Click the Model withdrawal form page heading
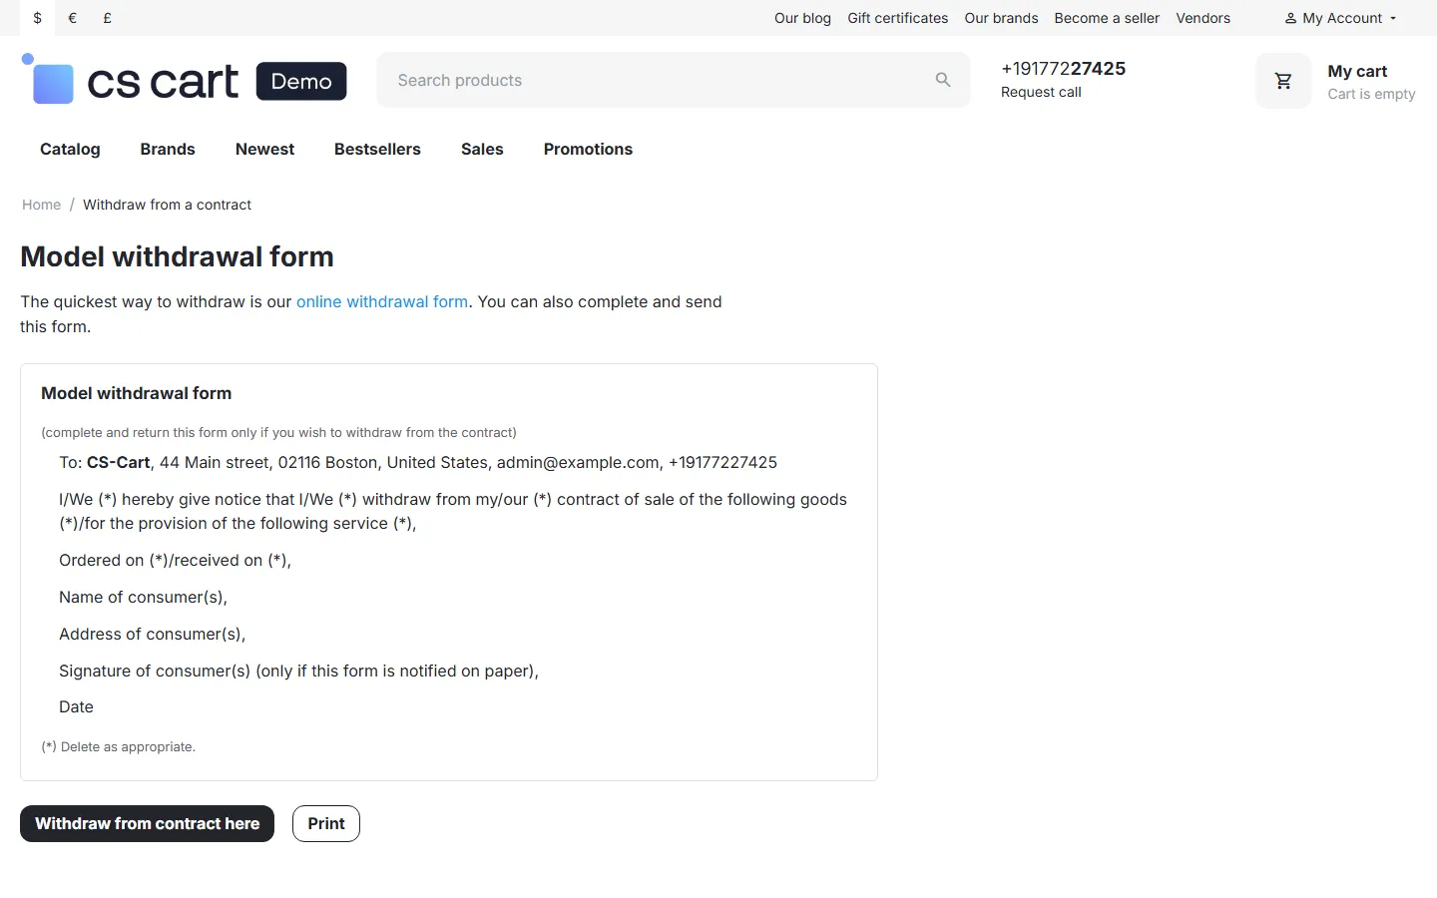Screen dimensions: 1437x898 pyautogui.click(x=177, y=256)
